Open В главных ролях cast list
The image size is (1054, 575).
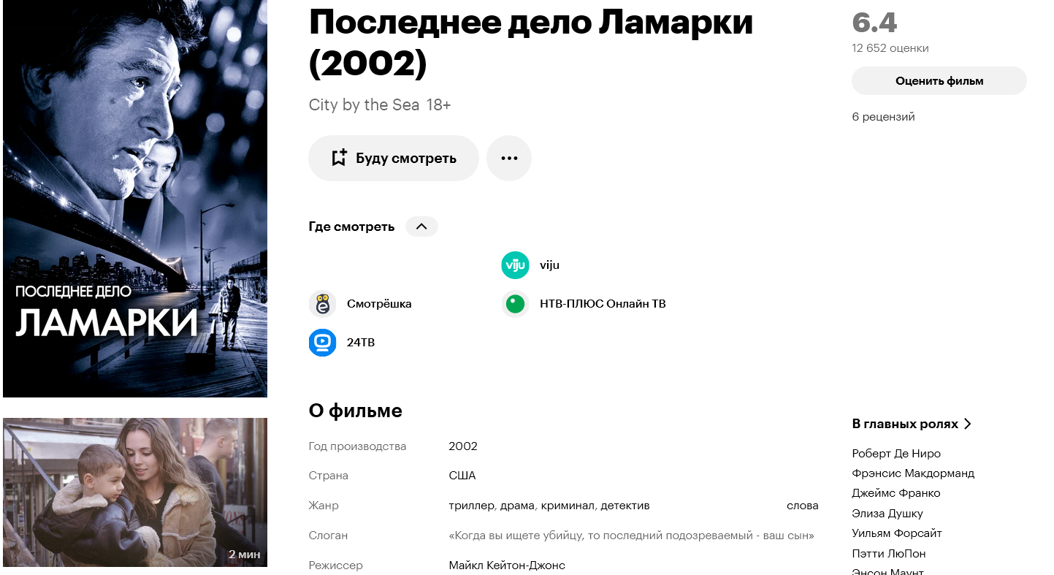click(912, 424)
